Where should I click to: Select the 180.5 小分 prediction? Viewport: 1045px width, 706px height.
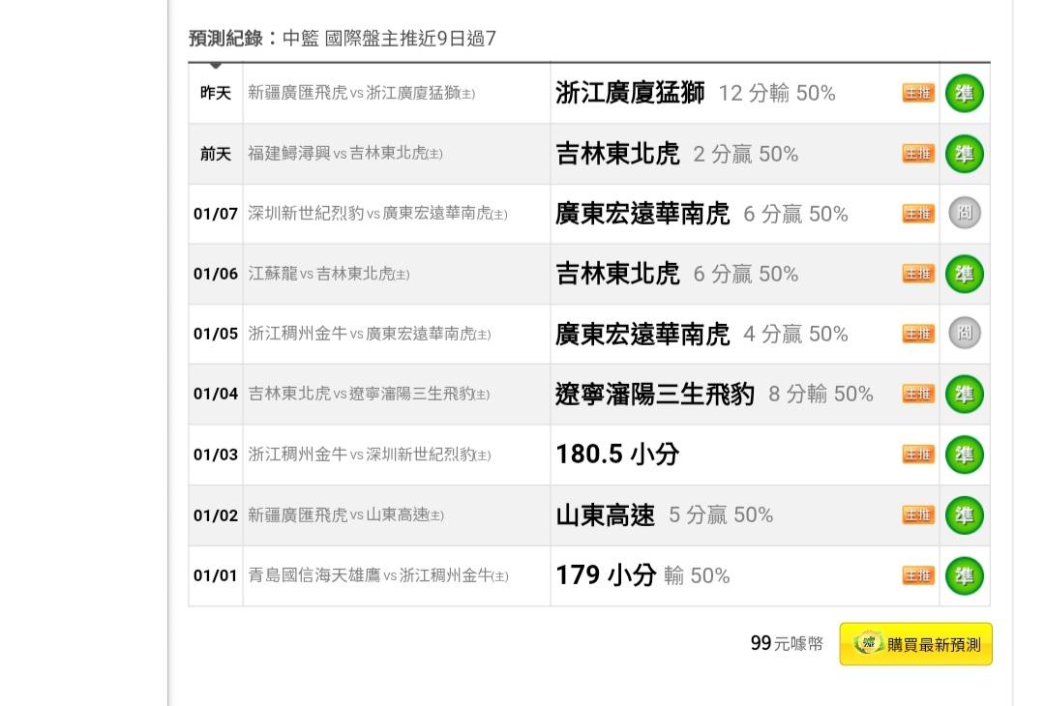coord(617,455)
